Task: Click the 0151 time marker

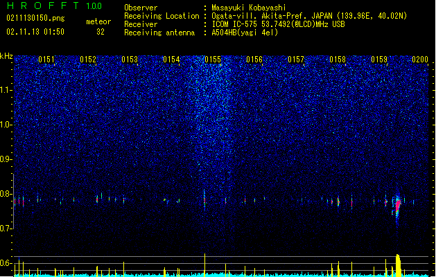Action: tap(46, 60)
